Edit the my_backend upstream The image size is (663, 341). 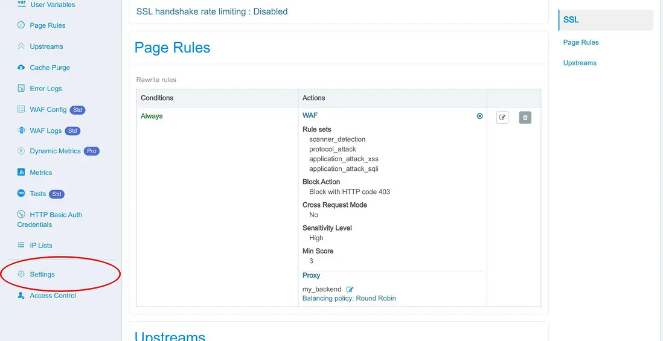point(350,290)
